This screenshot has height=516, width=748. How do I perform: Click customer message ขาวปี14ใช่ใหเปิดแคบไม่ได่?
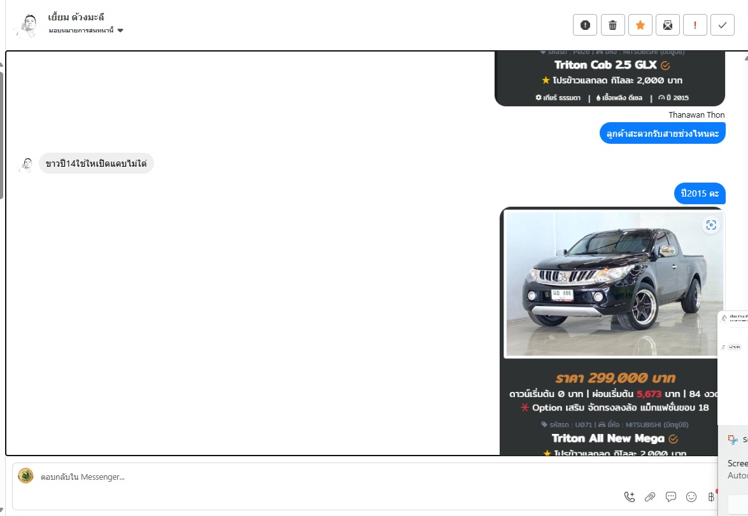96,164
